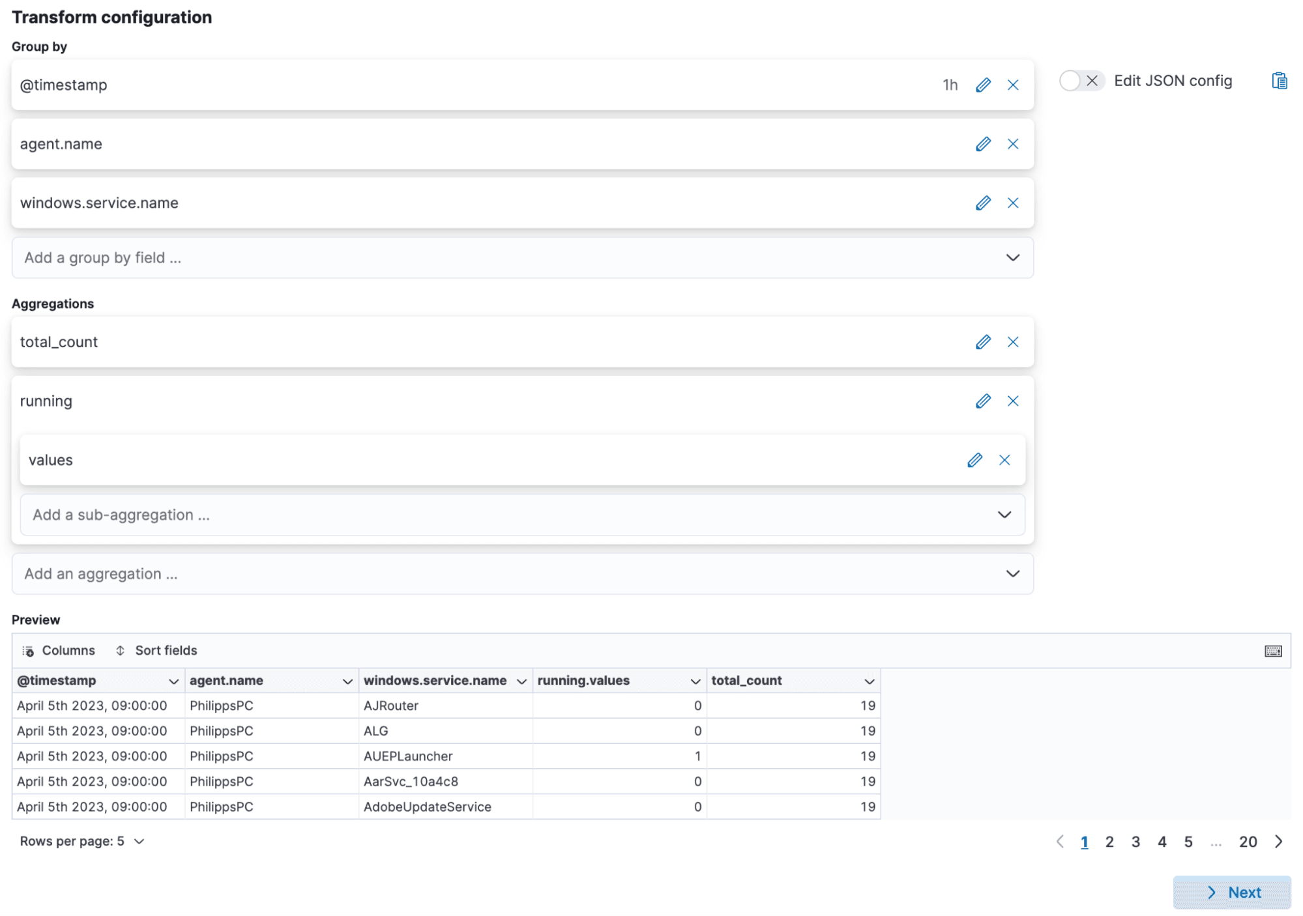The width and height of the screenshot is (1303, 916).
Task: Remove the values sub-aggregation
Action: [x=1004, y=460]
